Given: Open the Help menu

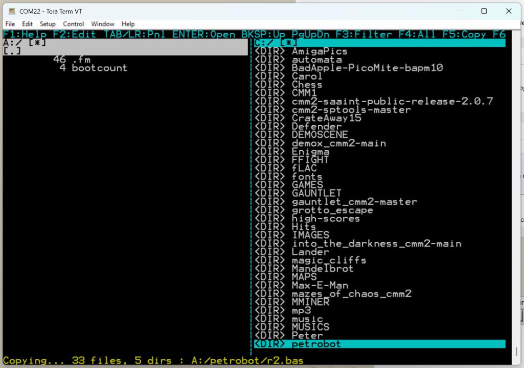Looking at the screenshot, I should point(128,24).
